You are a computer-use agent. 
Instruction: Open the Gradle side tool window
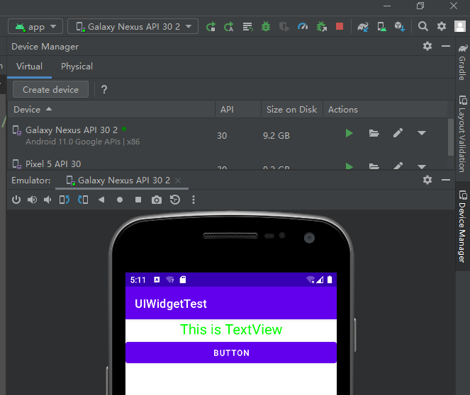tap(462, 62)
